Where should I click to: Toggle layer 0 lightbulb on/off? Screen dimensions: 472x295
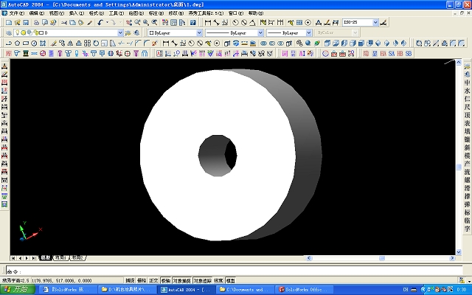[x=18, y=32]
